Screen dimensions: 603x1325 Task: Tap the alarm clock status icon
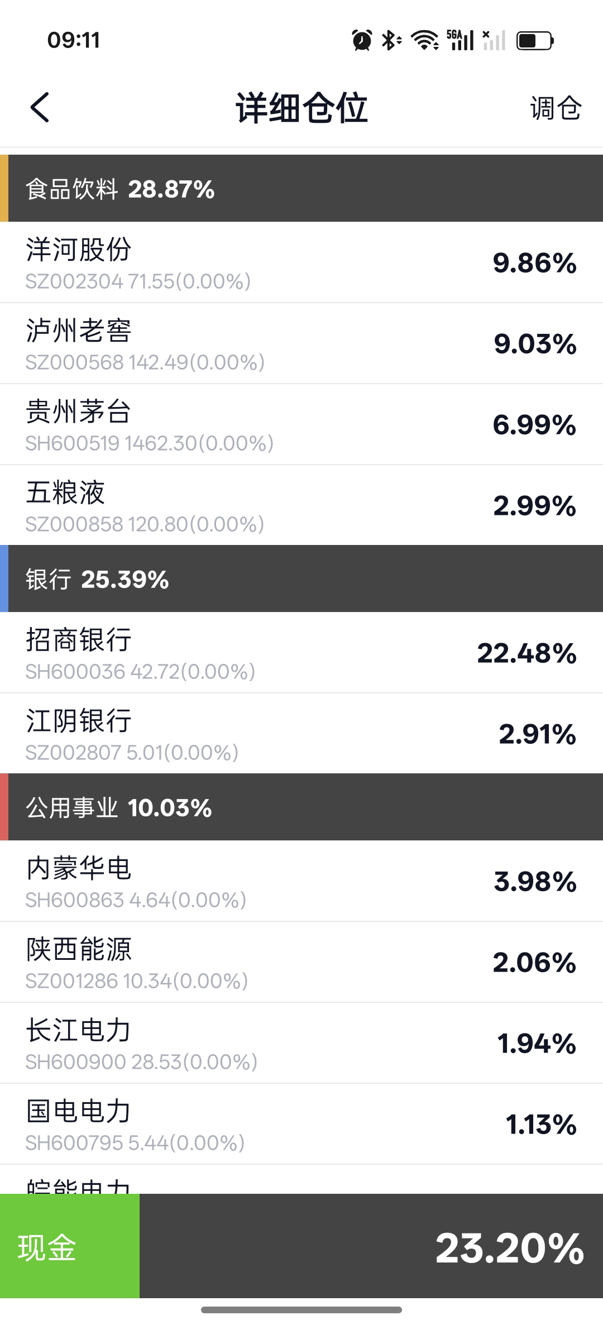362,40
